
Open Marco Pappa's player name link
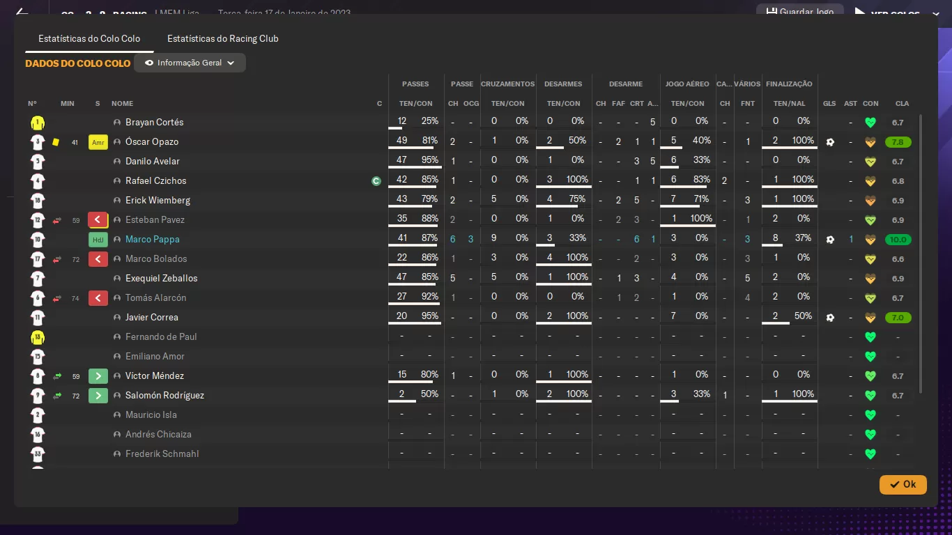(153, 240)
